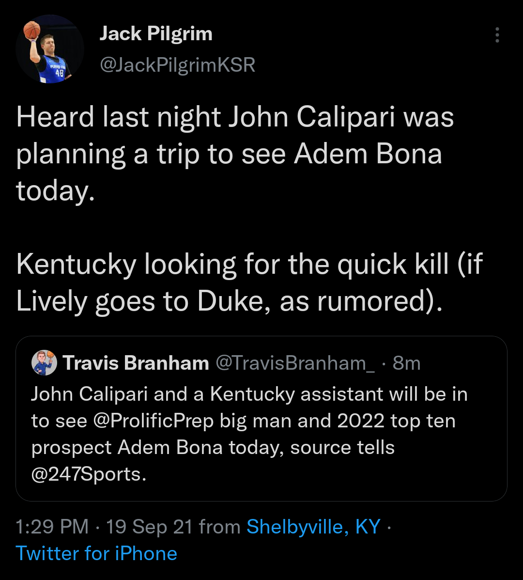Click the Travis Branham display name

click(136, 363)
